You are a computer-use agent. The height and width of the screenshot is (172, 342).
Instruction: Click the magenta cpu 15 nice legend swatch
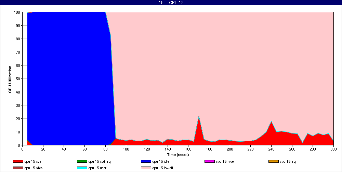(x=210, y=161)
